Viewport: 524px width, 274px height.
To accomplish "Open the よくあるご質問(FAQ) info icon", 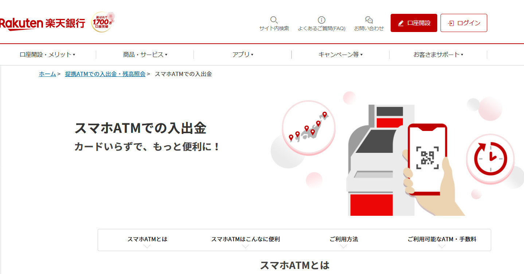I will tap(321, 20).
